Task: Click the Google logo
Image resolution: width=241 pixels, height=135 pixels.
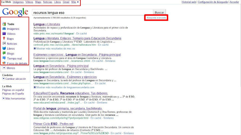Action: [x=15, y=12]
